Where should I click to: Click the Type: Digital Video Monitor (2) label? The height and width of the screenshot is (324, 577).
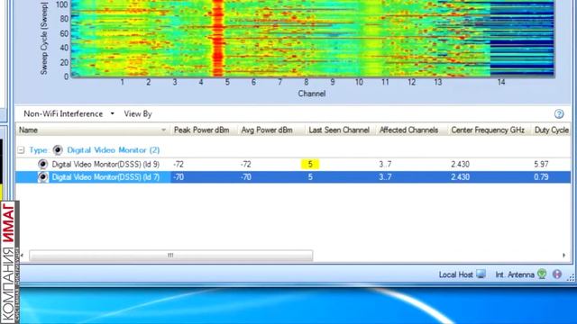point(94,150)
